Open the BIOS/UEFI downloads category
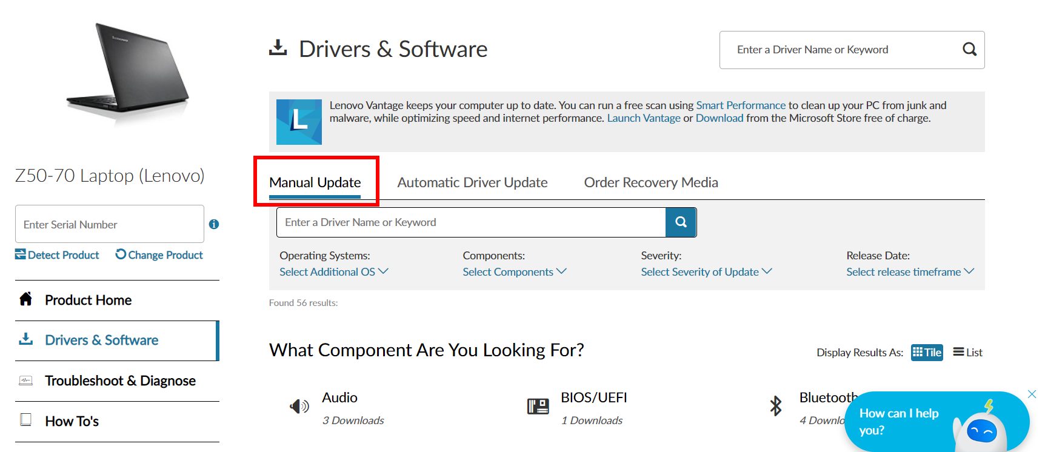Image resolution: width=1045 pixels, height=452 pixels. pos(594,397)
